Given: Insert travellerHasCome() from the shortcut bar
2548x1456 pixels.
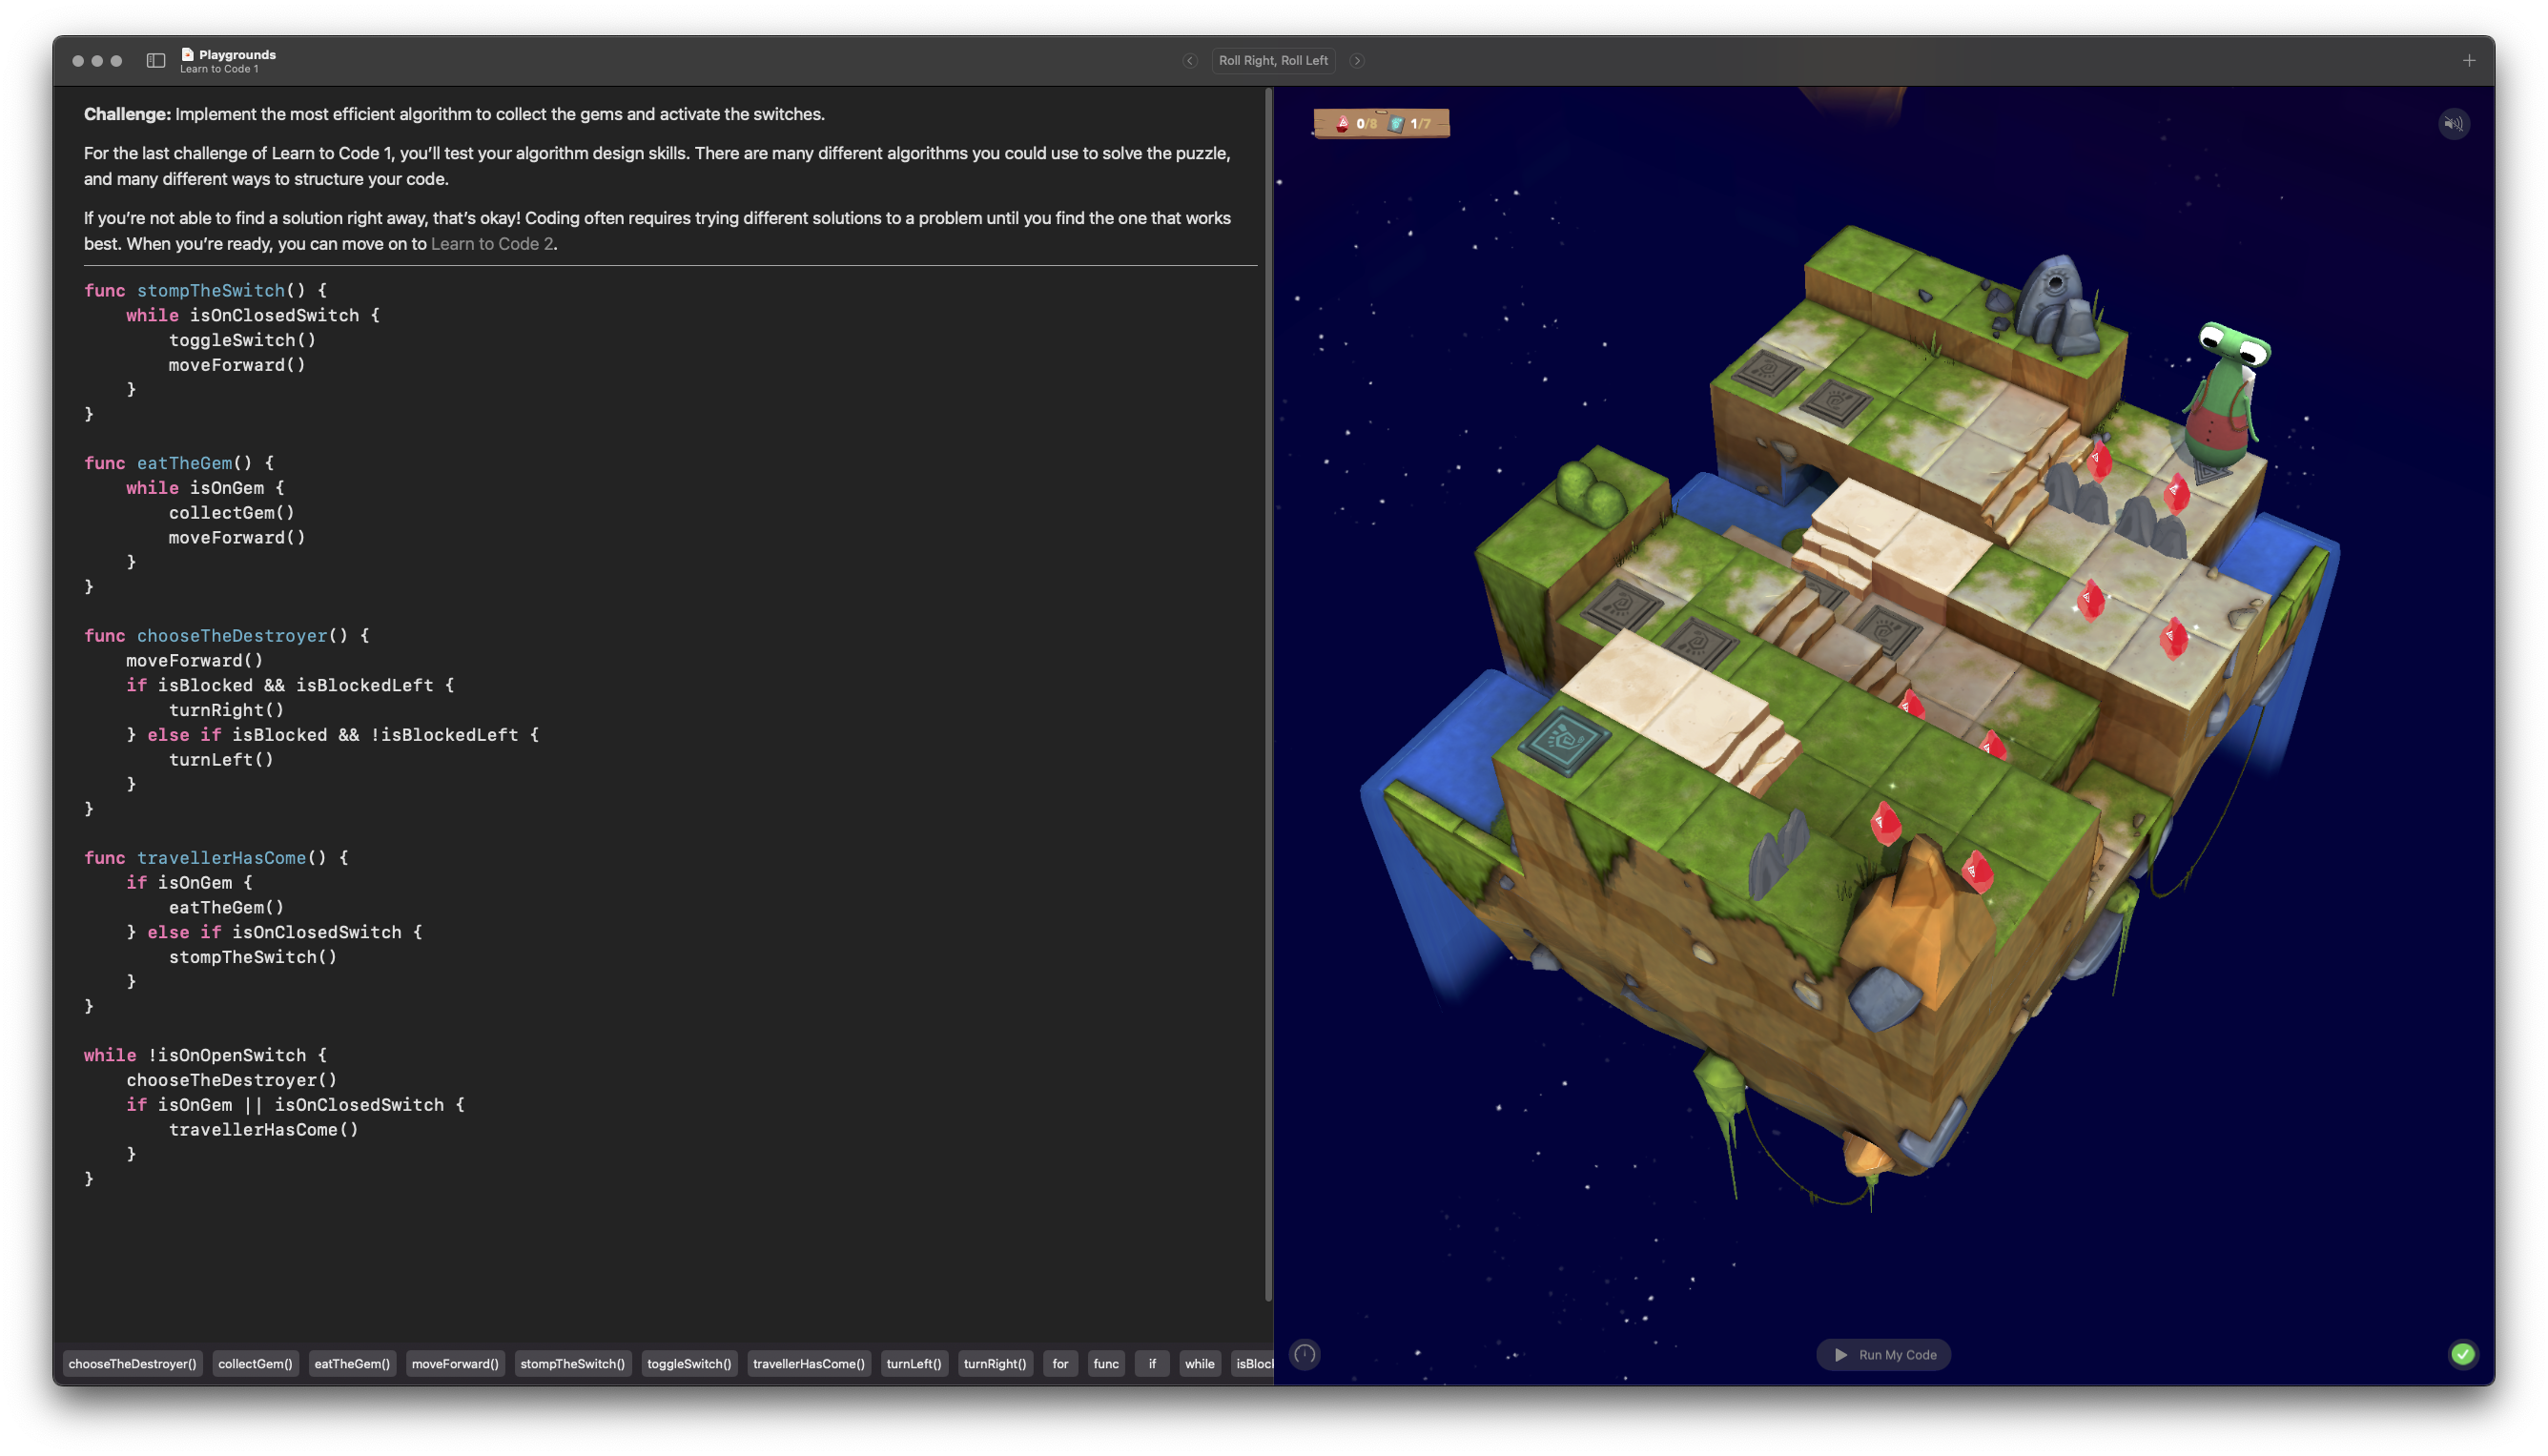Looking at the screenshot, I should 809,1363.
